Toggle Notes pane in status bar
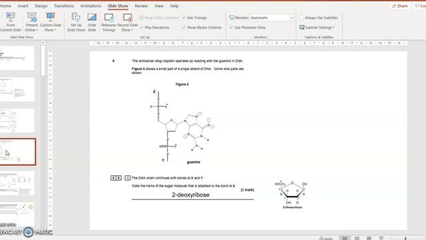 coord(326,238)
